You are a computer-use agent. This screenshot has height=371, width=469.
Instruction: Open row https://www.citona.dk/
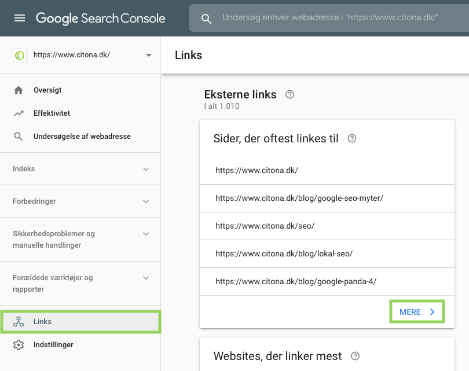[x=327, y=170]
